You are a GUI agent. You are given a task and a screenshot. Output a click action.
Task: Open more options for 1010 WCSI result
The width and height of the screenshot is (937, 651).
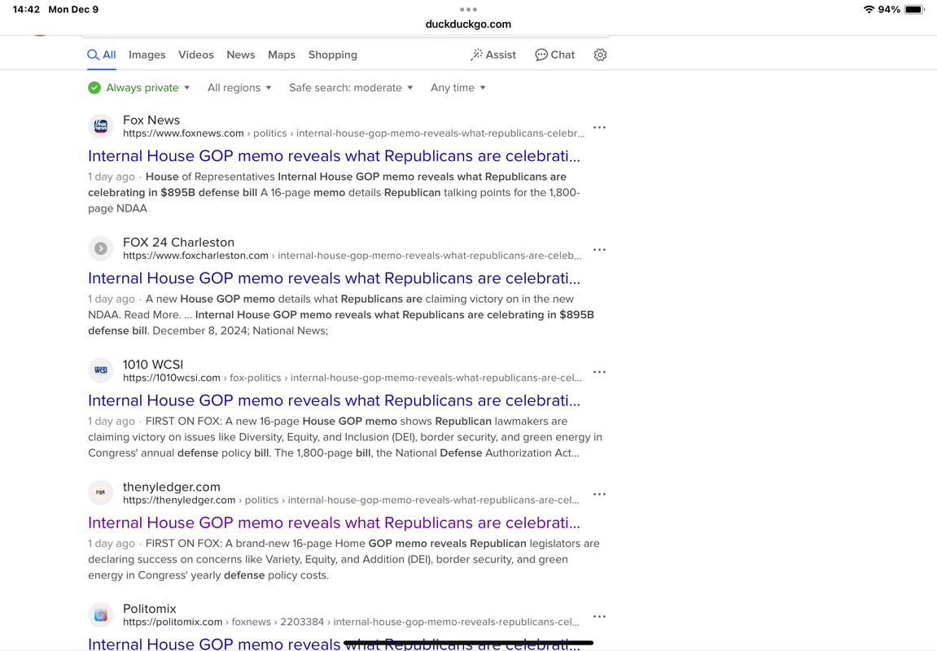coord(599,372)
